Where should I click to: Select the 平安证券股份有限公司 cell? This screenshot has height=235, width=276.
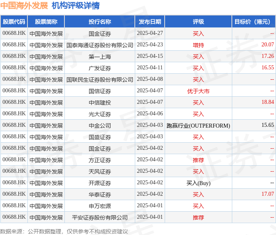(x=100, y=217)
